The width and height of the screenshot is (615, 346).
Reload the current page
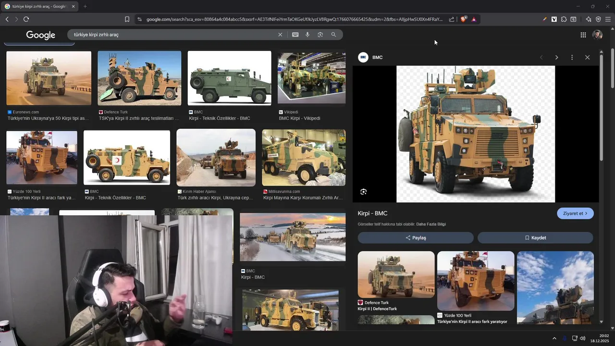[26, 19]
